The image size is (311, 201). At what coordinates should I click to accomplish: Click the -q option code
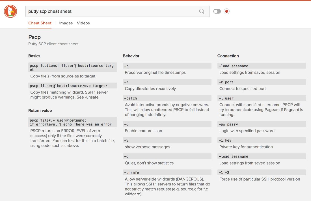coord(167,156)
